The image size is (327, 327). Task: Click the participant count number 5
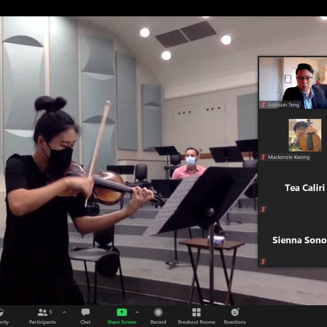click(x=51, y=312)
